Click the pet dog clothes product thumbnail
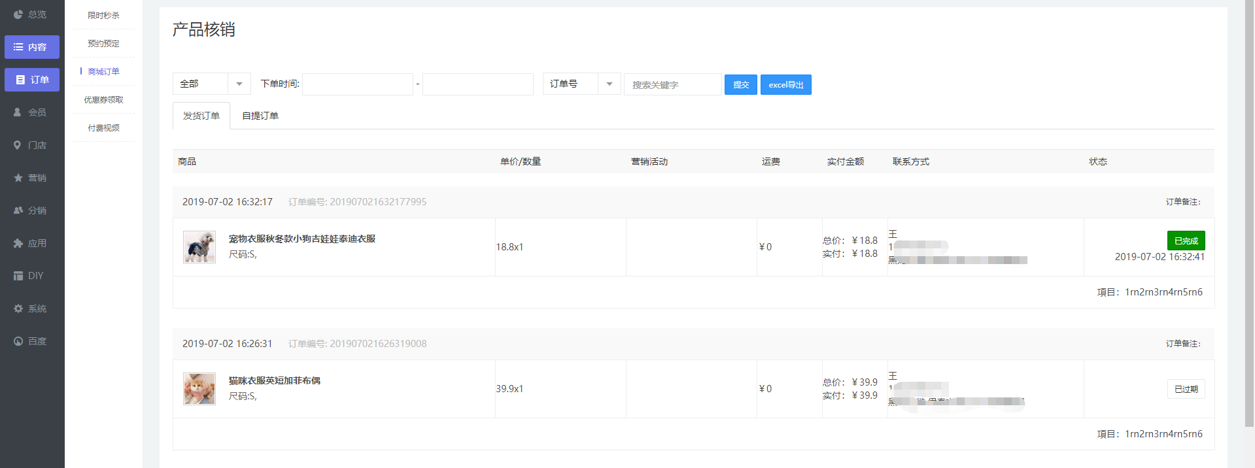Image resolution: width=1255 pixels, height=468 pixels. (199, 247)
